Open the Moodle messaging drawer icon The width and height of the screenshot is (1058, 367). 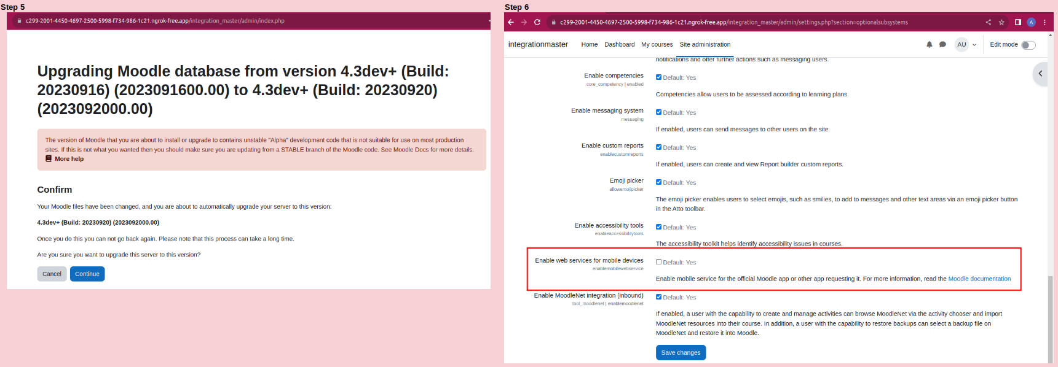pos(942,44)
